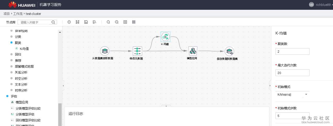
Task: Click the 聚类数 input field
Action: click(x=293, y=51)
